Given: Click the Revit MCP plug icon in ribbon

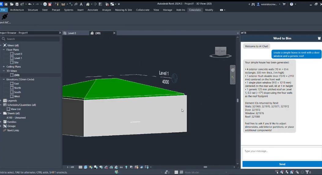Looking at the screenshot, I should pos(5,17).
